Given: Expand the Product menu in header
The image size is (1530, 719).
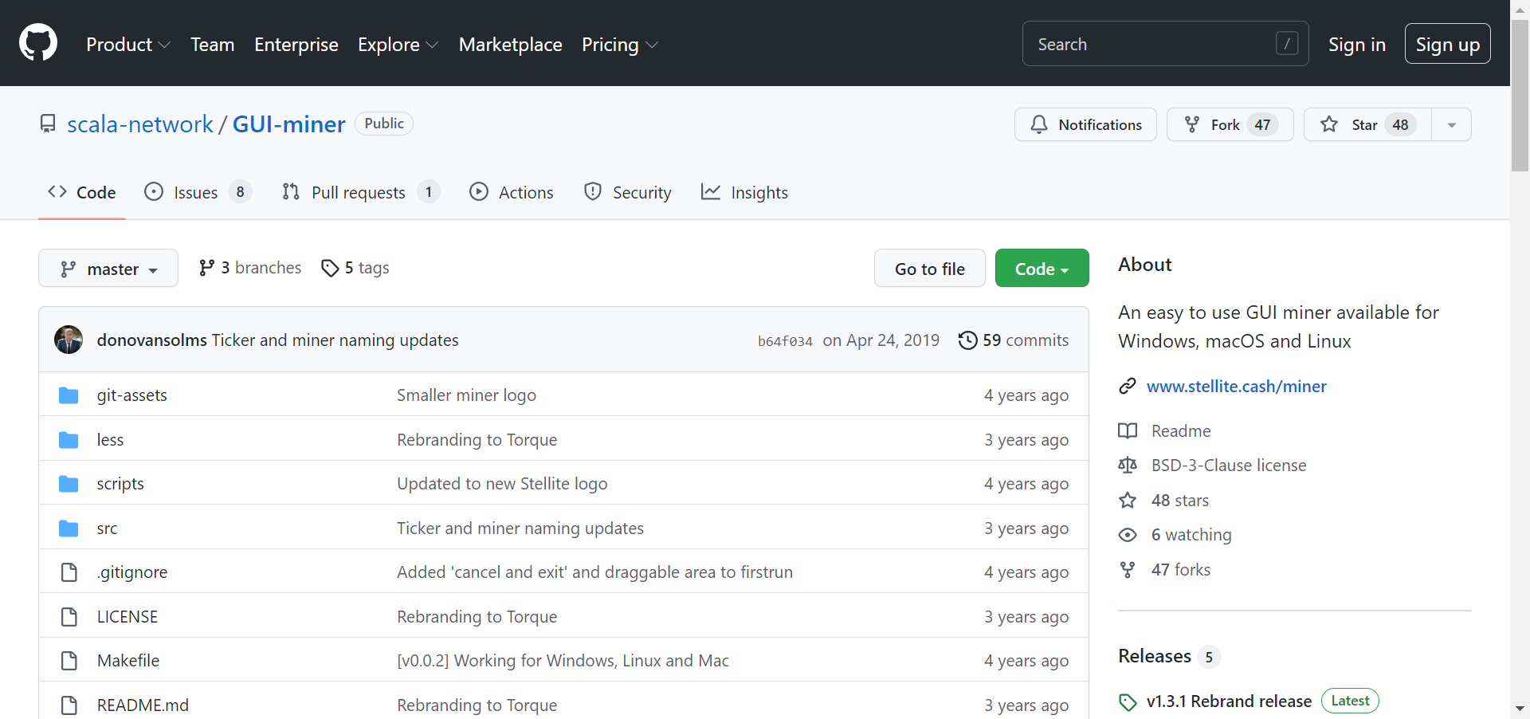Looking at the screenshot, I should click(x=127, y=45).
